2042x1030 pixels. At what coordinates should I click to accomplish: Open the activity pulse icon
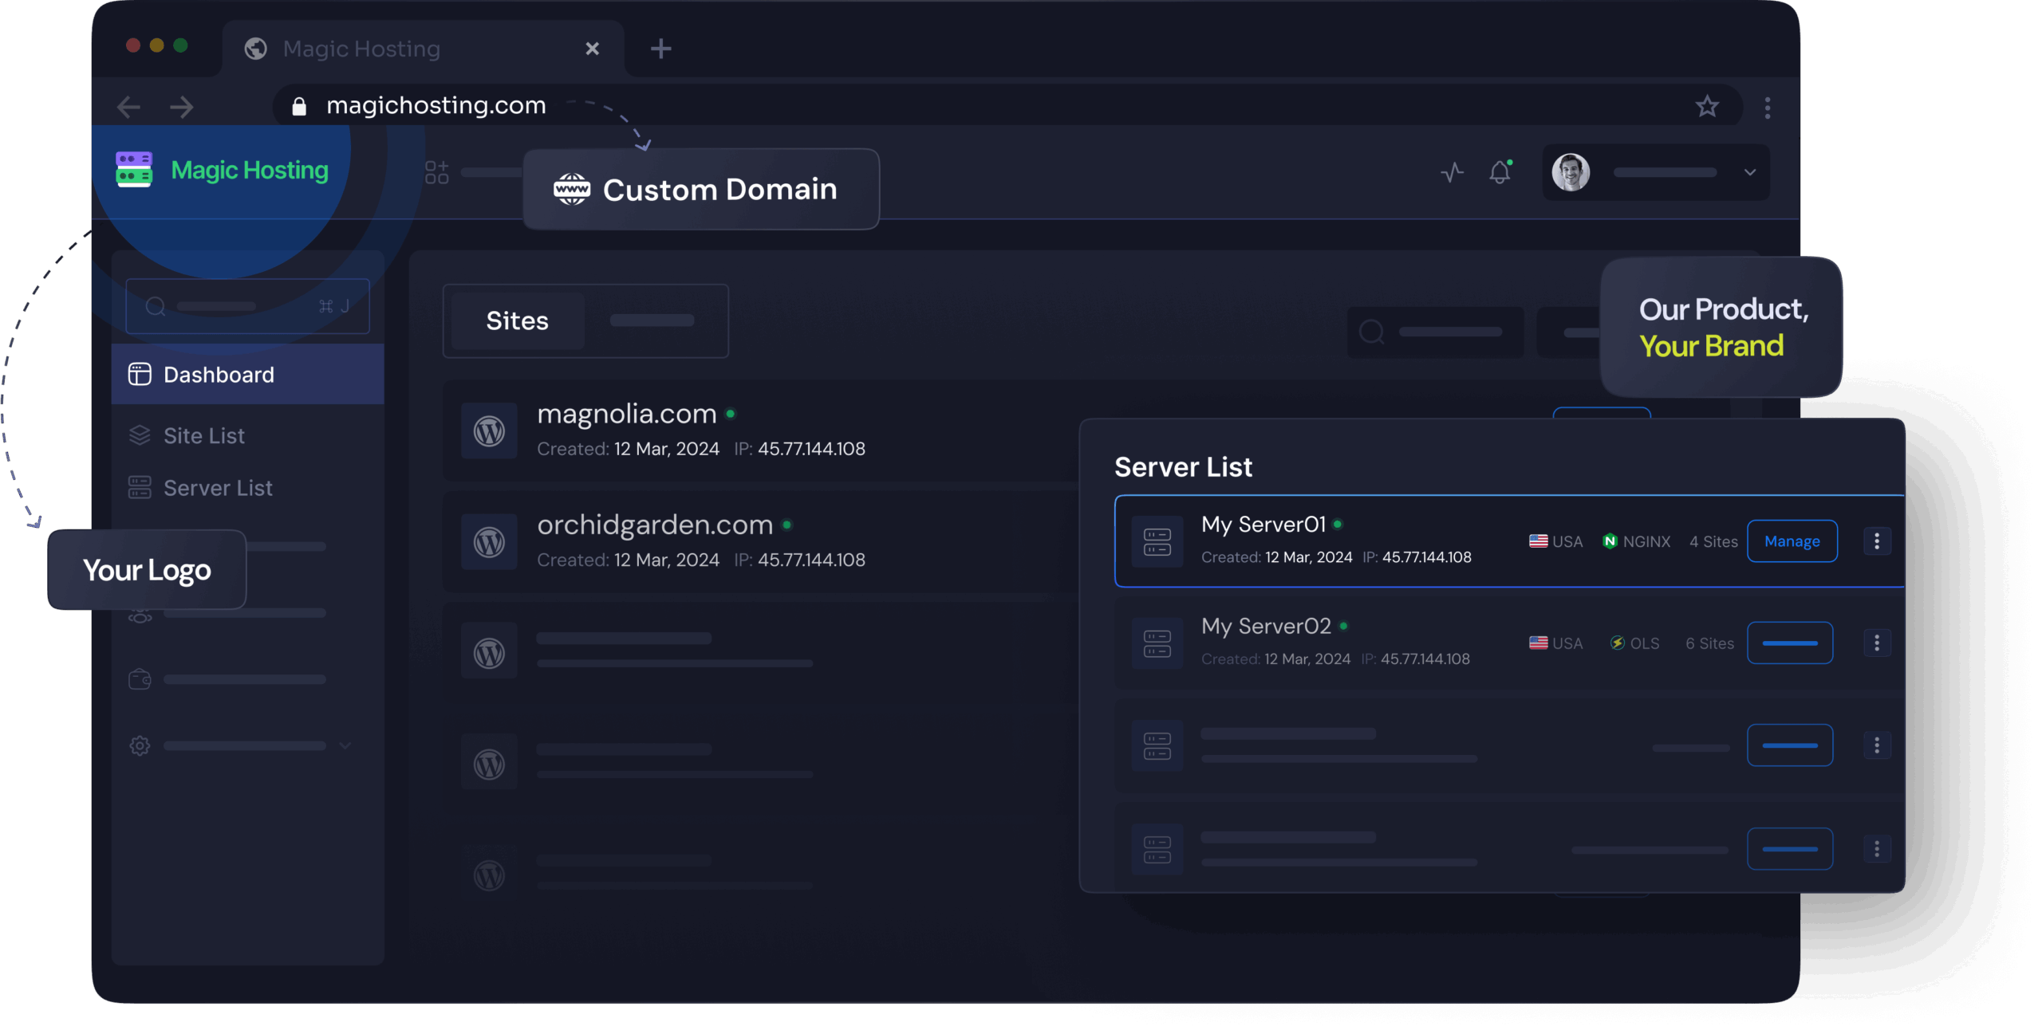tap(1452, 172)
